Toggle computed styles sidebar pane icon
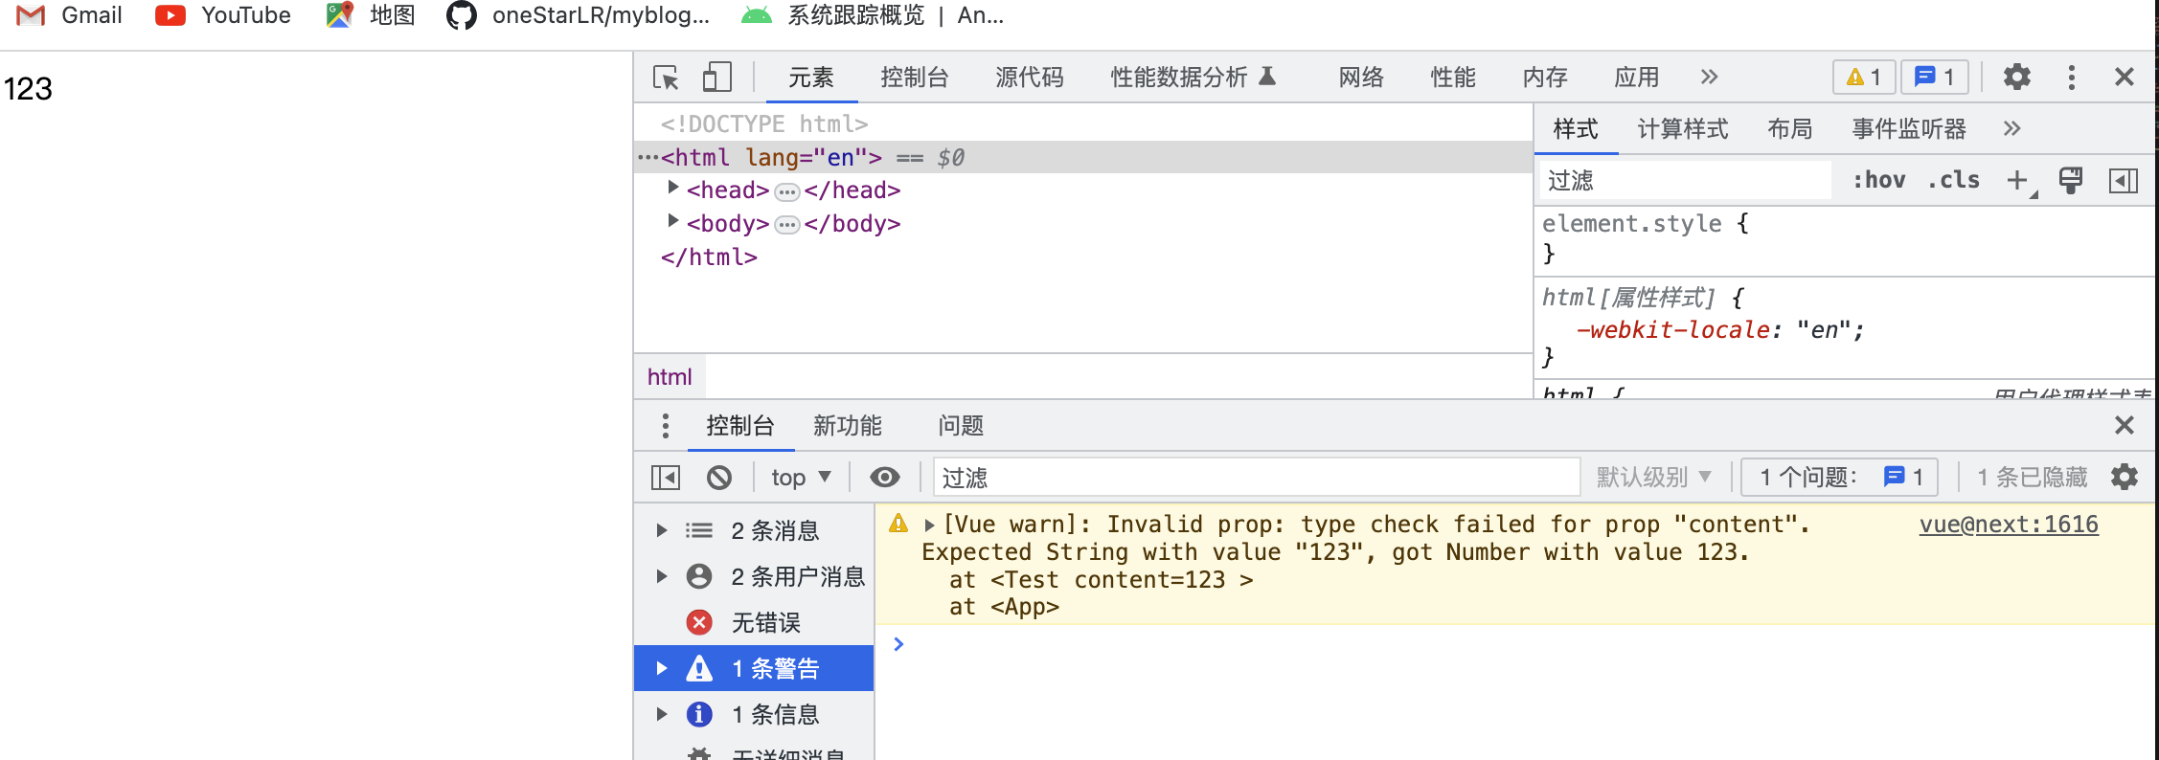This screenshot has height=760, width=2159. click(x=2124, y=180)
